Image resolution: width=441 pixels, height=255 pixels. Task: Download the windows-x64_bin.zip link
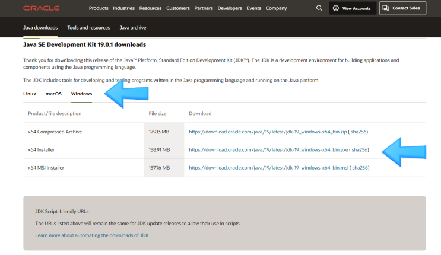268,132
